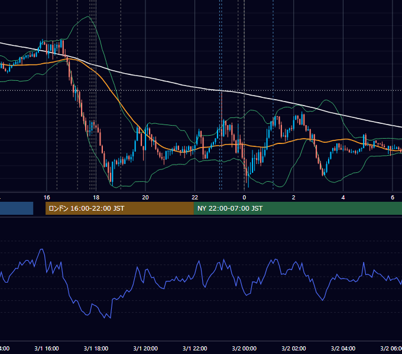The height and width of the screenshot is (354, 402).
Task: Select the NY 22:00-07:00 JST session bar
Action: (x=297, y=208)
